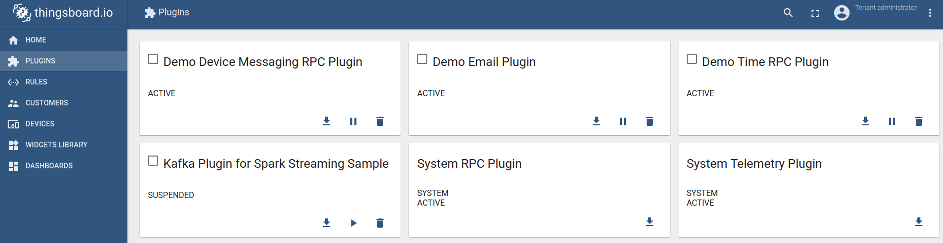
Task: Select the Demo Device Messaging RPC Plugin checkbox
Action: click(x=153, y=59)
